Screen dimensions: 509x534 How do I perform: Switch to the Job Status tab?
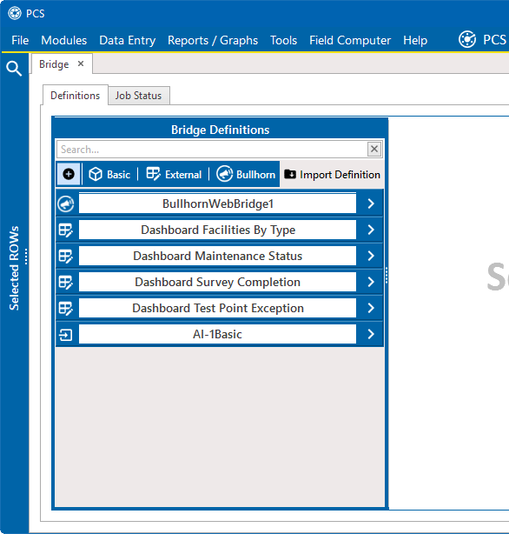click(x=138, y=96)
